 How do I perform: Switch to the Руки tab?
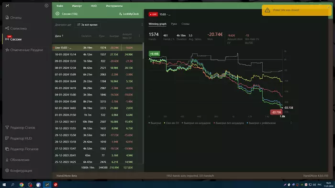[x=174, y=24]
